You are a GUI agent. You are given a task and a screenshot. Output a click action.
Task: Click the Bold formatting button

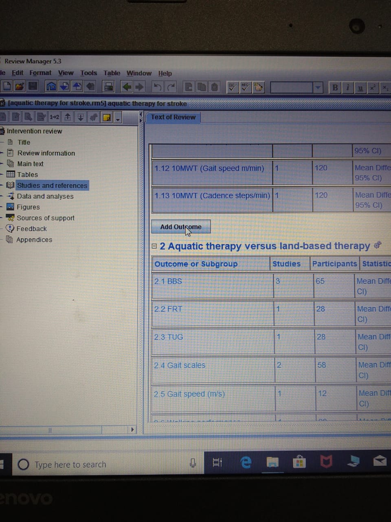(335, 87)
